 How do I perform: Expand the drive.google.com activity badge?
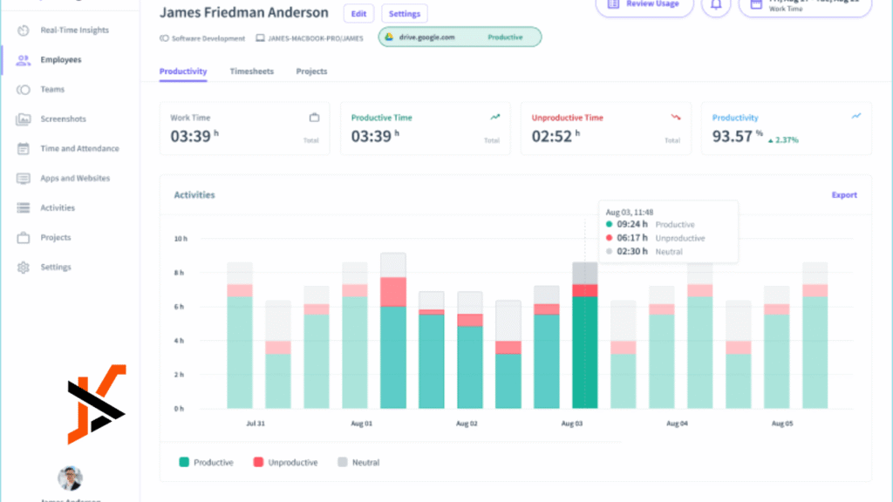pyautogui.click(x=460, y=37)
